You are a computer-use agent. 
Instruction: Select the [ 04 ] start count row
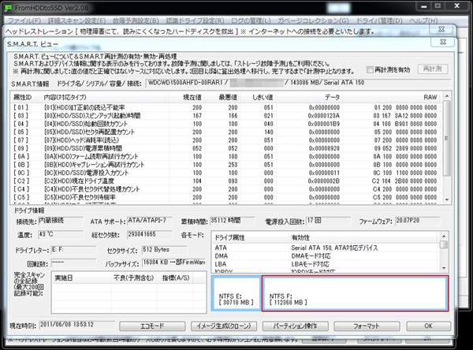227,124
